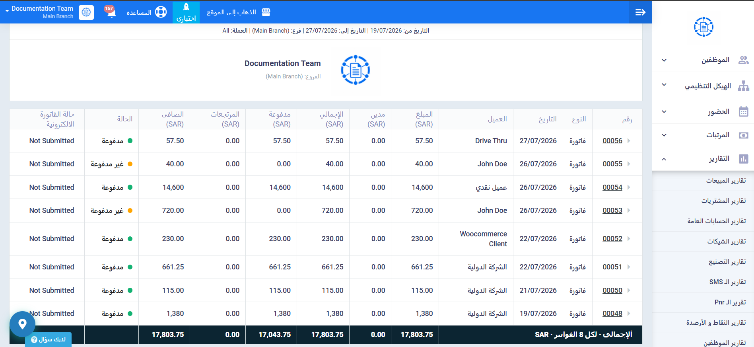Open invoice link 00054
Viewport: 754px width, 347px height.
click(x=612, y=187)
